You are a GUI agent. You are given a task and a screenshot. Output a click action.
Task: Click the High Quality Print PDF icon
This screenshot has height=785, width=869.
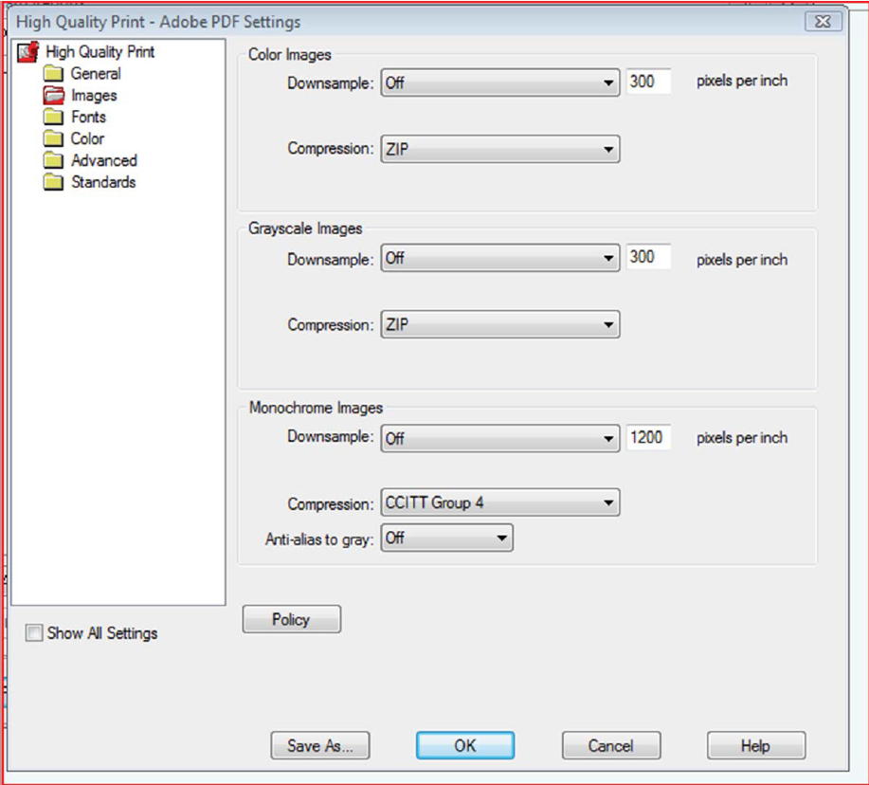click(x=29, y=53)
